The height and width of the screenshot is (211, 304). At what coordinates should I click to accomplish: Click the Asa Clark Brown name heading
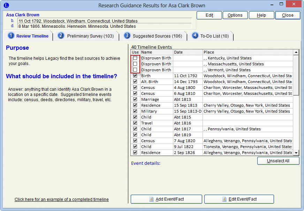tap(23, 15)
